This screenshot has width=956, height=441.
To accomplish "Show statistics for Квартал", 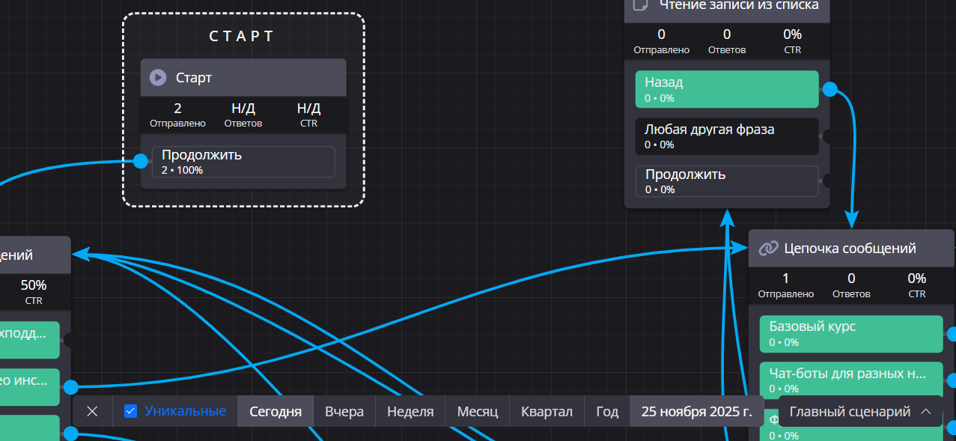I will [x=546, y=411].
